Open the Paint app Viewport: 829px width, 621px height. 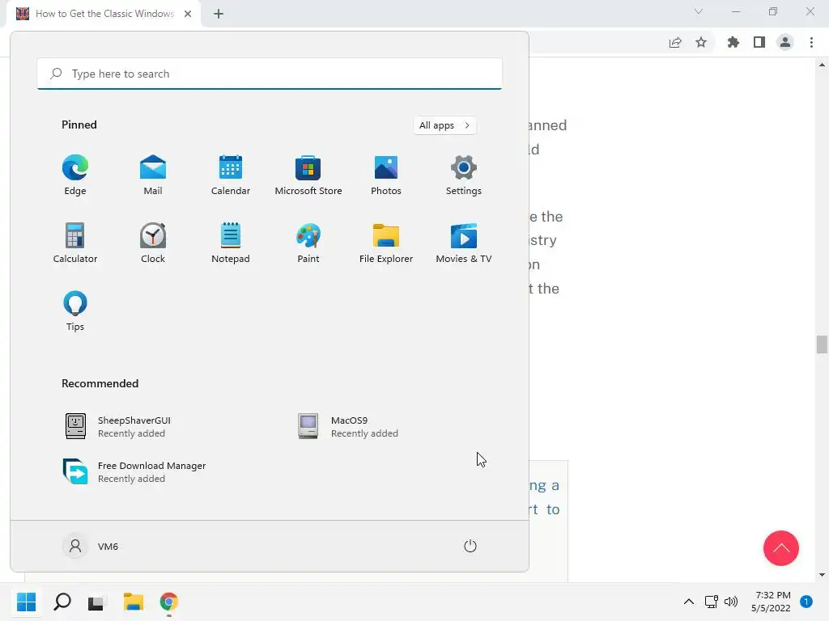coord(308,243)
